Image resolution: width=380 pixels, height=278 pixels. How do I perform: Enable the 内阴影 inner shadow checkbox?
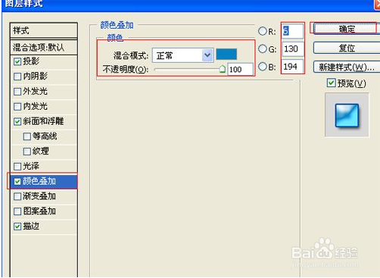tap(17, 77)
